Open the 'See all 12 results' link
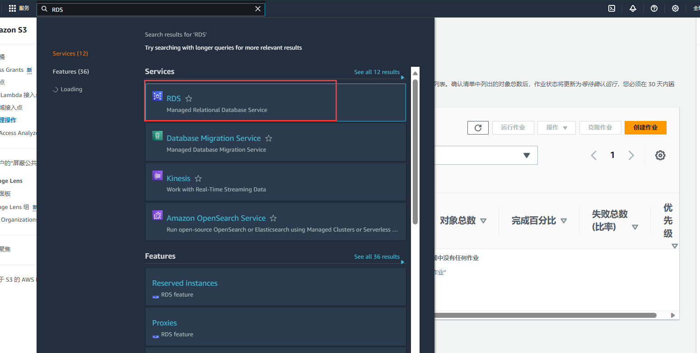700x353 pixels. (377, 71)
